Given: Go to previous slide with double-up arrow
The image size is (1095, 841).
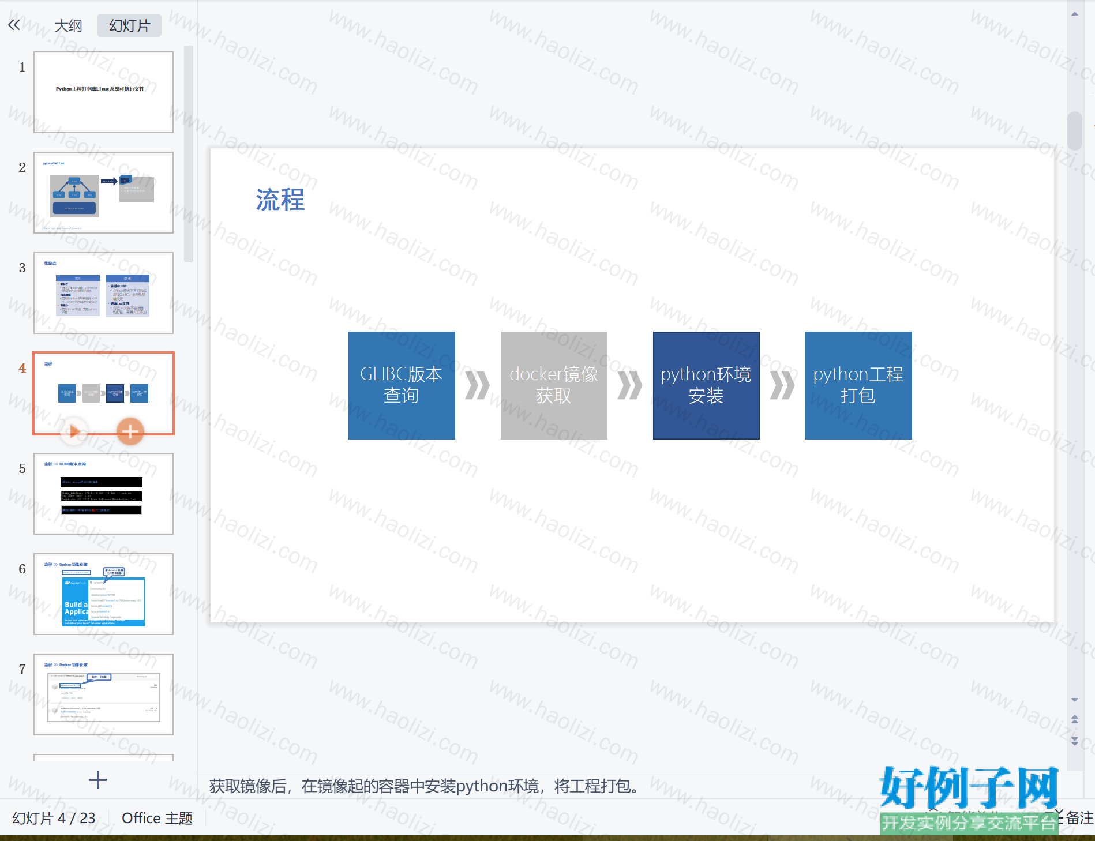Looking at the screenshot, I should tap(1075, 719).
